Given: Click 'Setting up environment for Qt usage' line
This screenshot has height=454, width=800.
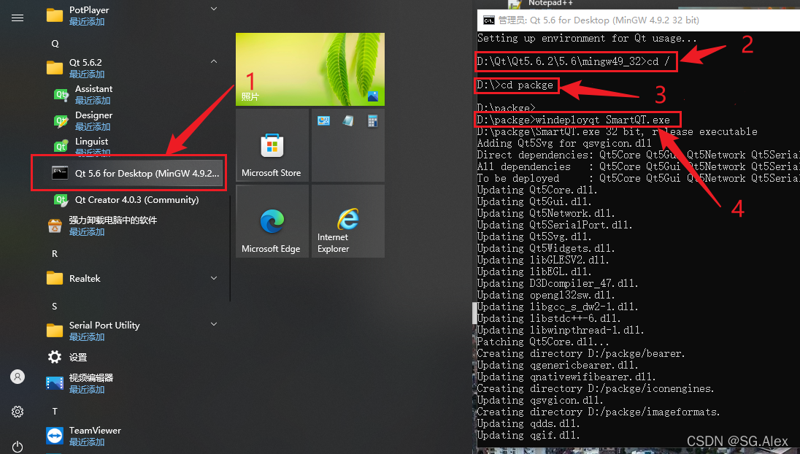Looking at the screenshot, I should (587, 38).
